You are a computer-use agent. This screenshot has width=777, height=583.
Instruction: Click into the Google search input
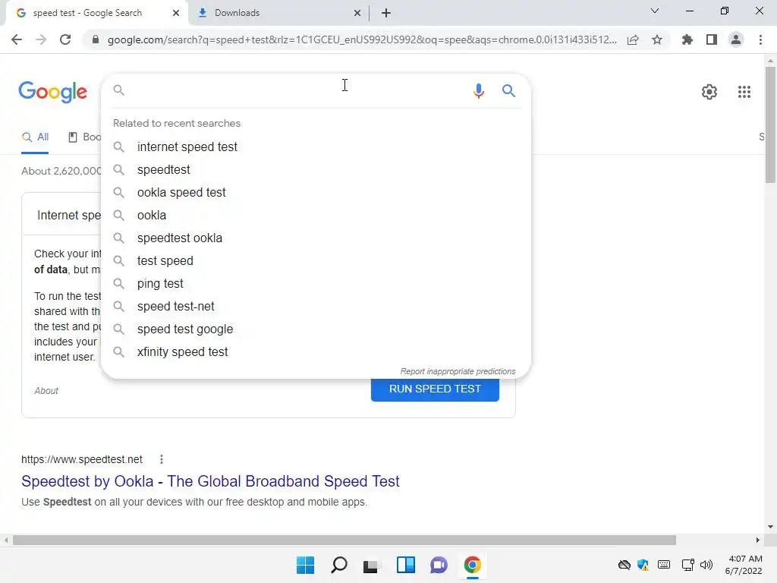point(295,91)
